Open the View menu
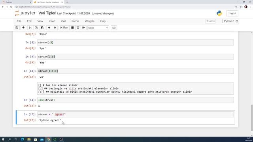253x142 pixels. coord(40,21)
